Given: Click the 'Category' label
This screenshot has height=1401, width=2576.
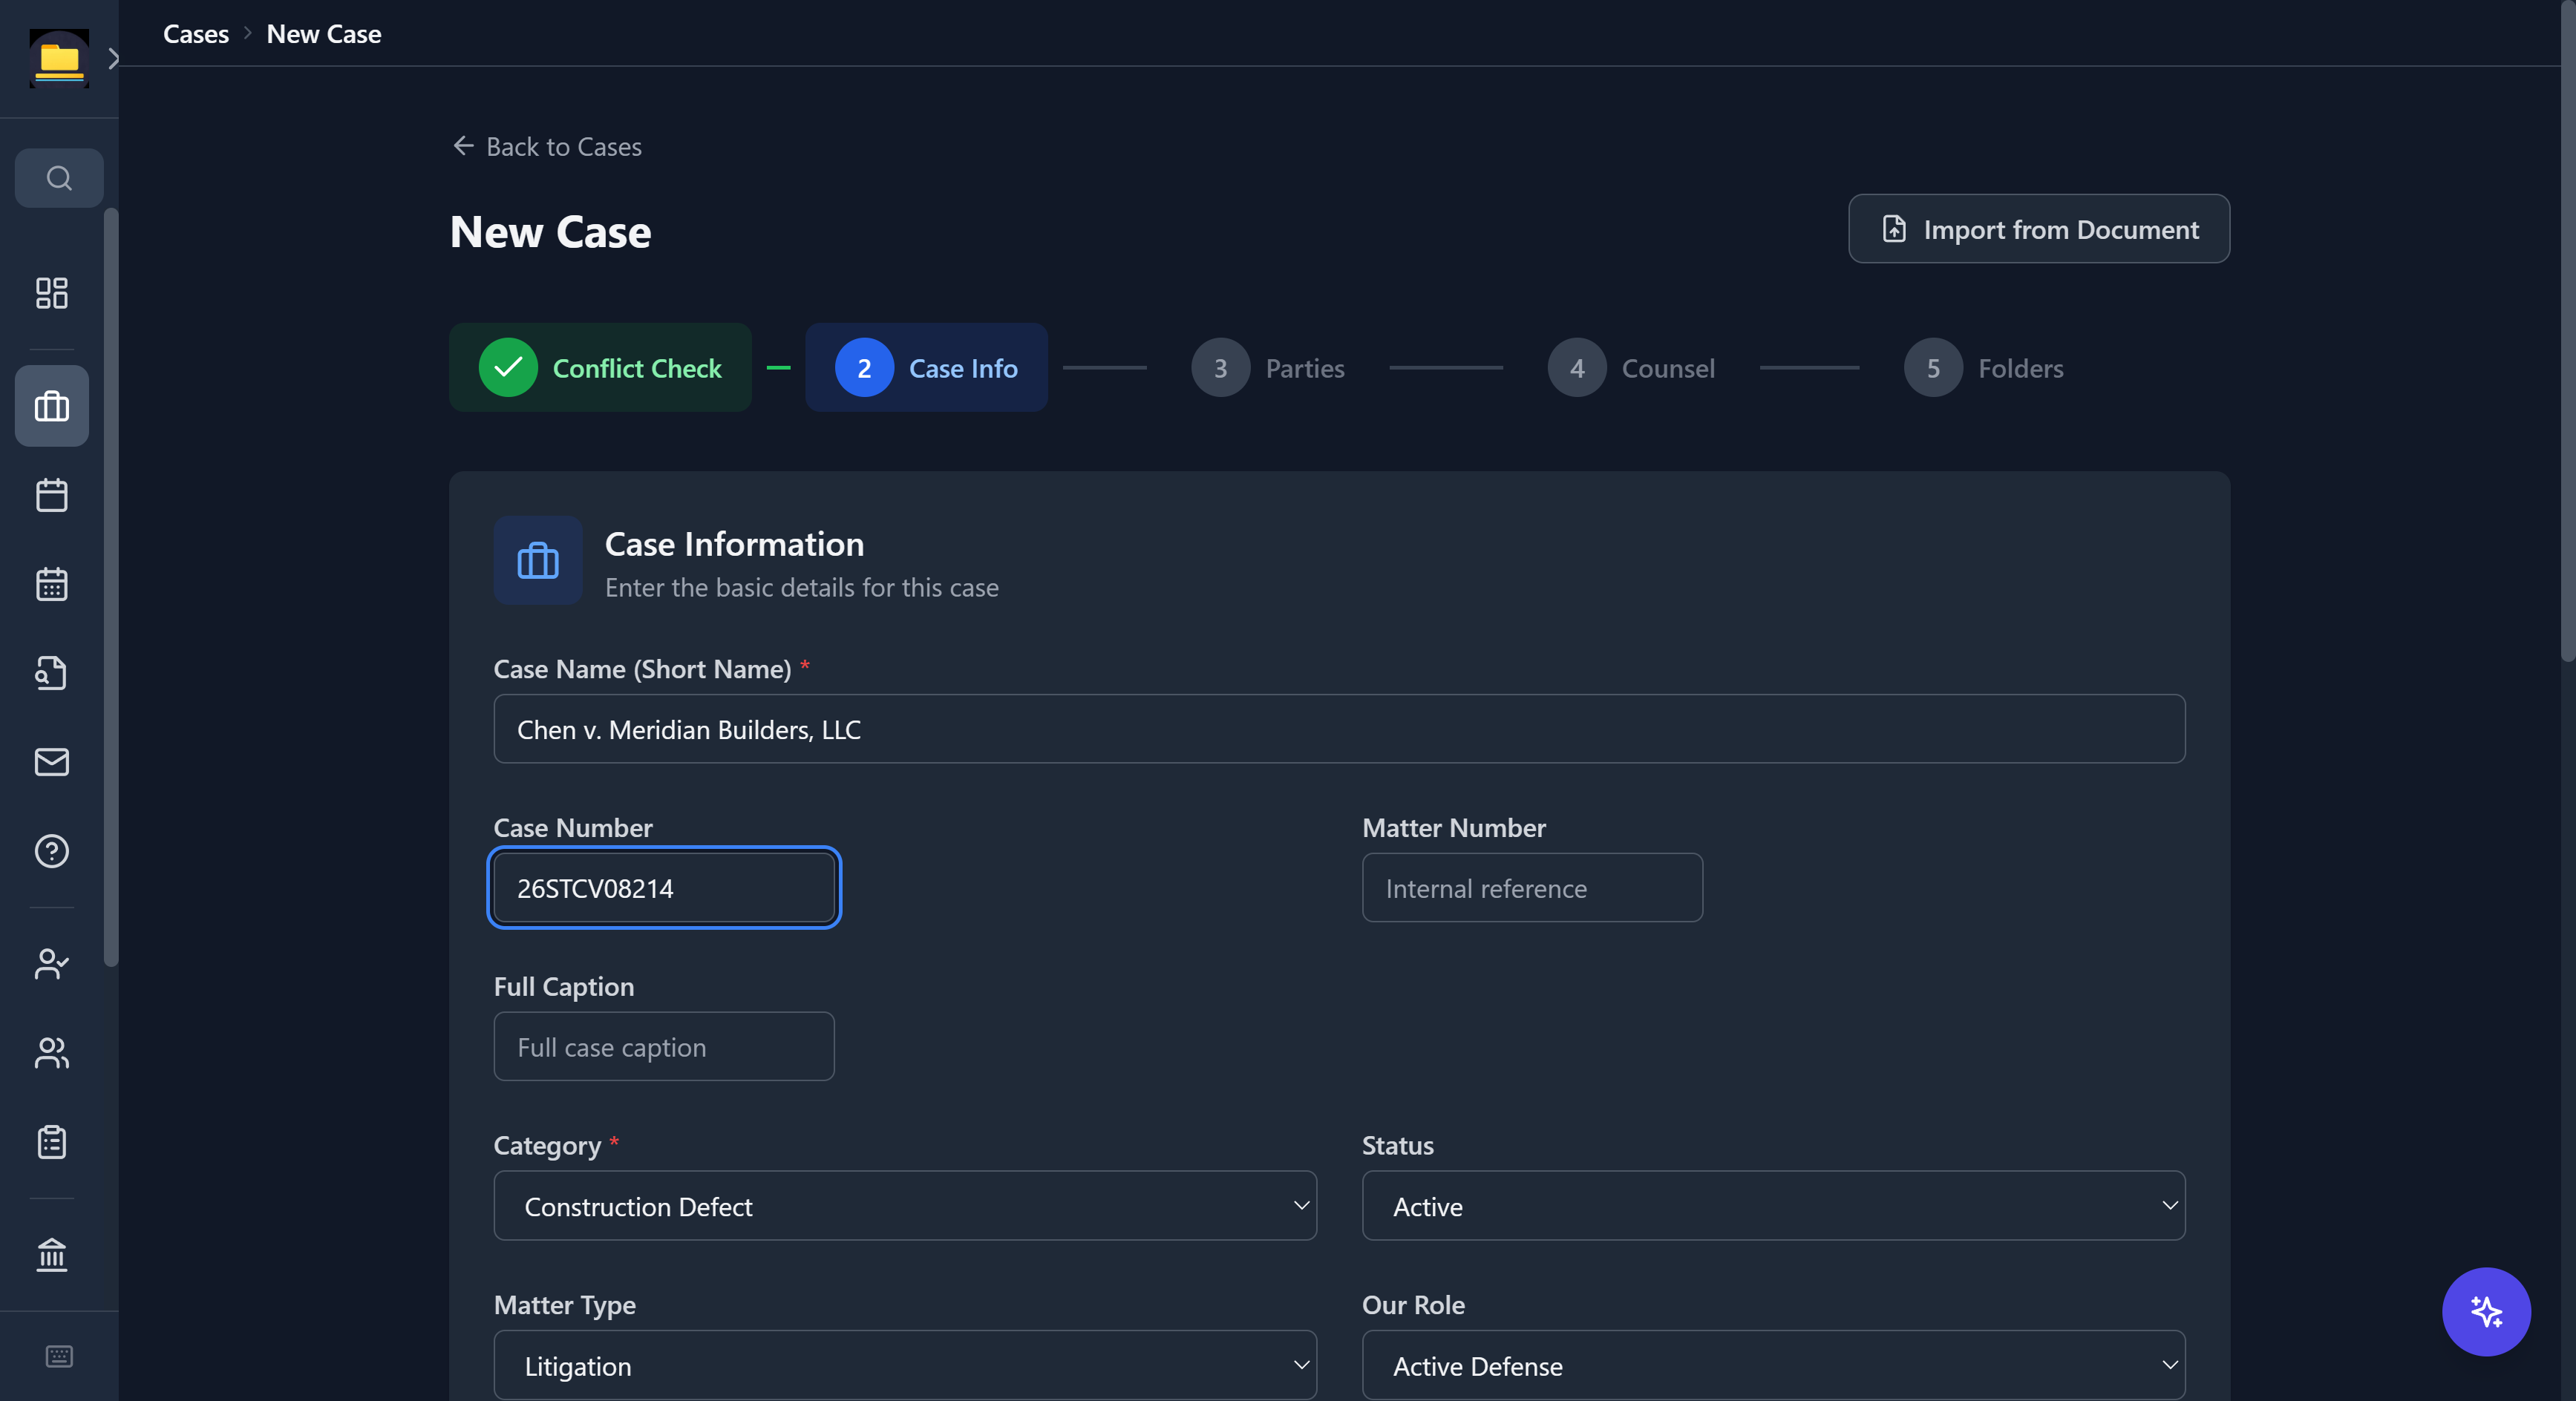Looking at the screenshot, I should [547, 1145].
